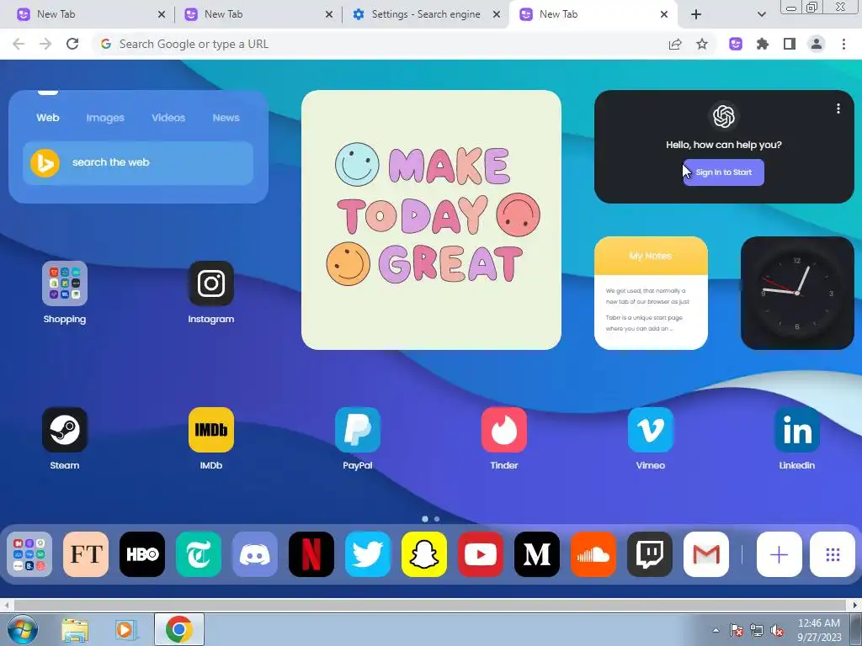Click the purple Tabrr extension icon
The image size is (862, 646).
pos(736,44)
